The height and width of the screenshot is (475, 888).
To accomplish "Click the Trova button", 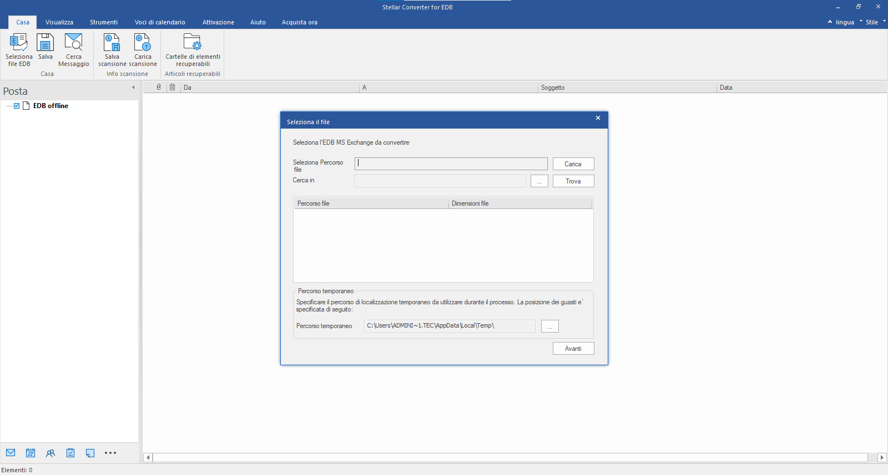I will pos(573,181).
